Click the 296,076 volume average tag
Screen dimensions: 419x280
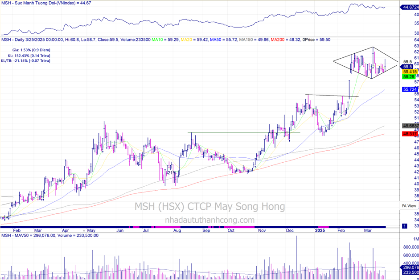tap(410, 268)
